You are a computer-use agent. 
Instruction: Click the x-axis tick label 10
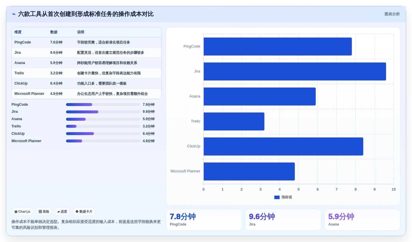(x=393, y=189)
